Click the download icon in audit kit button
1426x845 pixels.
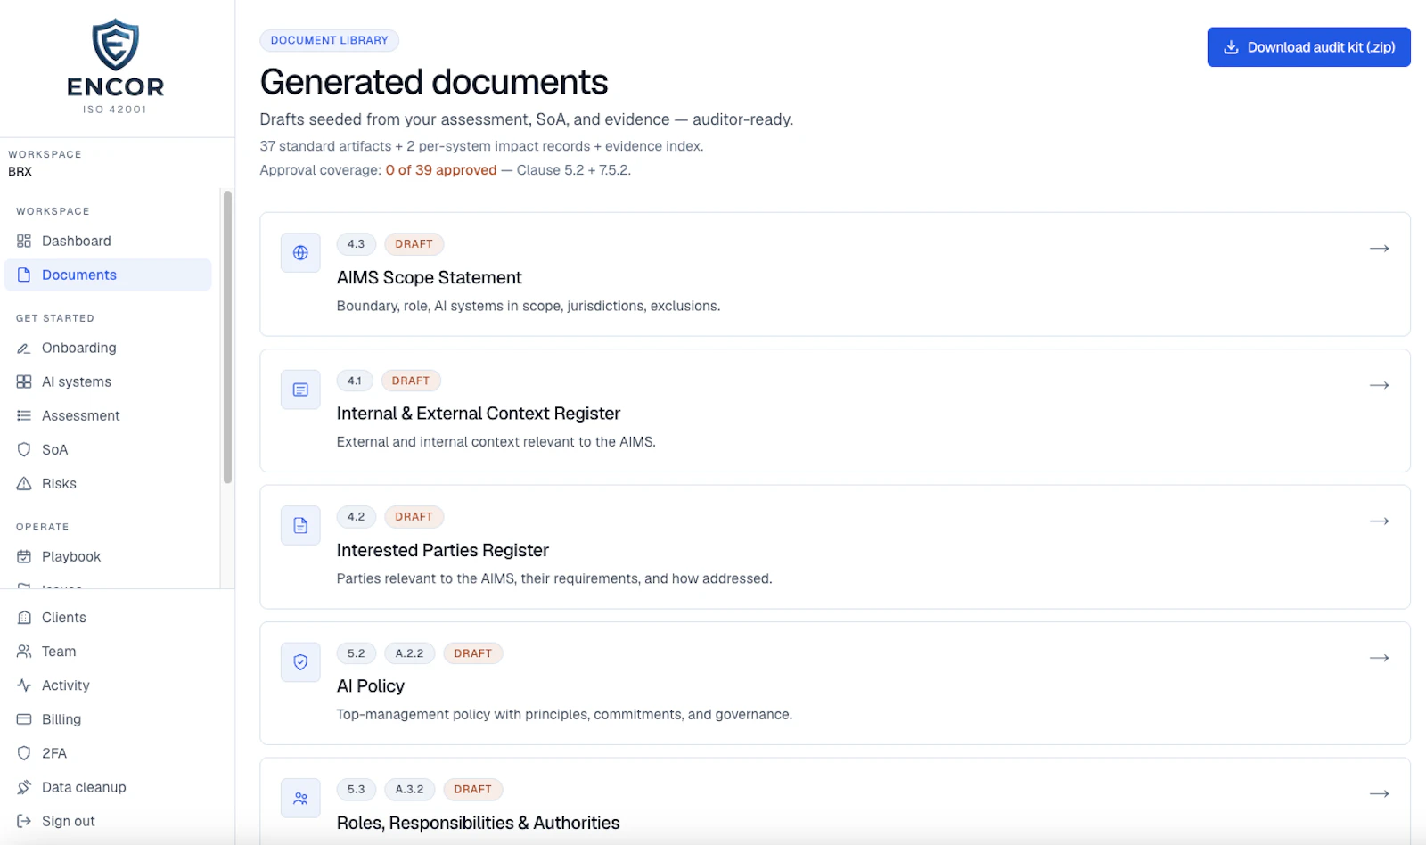click(1231, 47)
